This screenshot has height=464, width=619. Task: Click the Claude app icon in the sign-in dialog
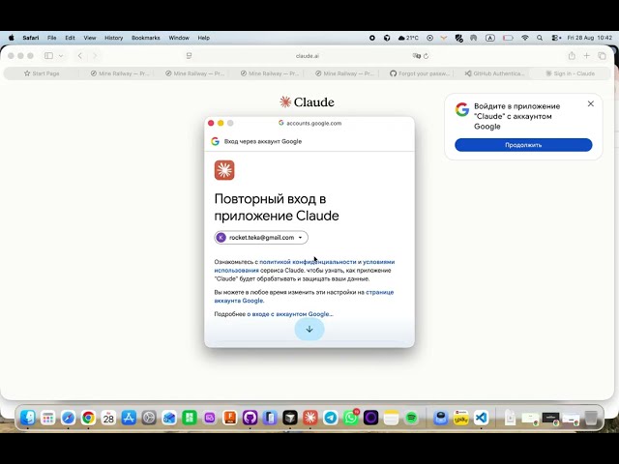tap(224, 170)
